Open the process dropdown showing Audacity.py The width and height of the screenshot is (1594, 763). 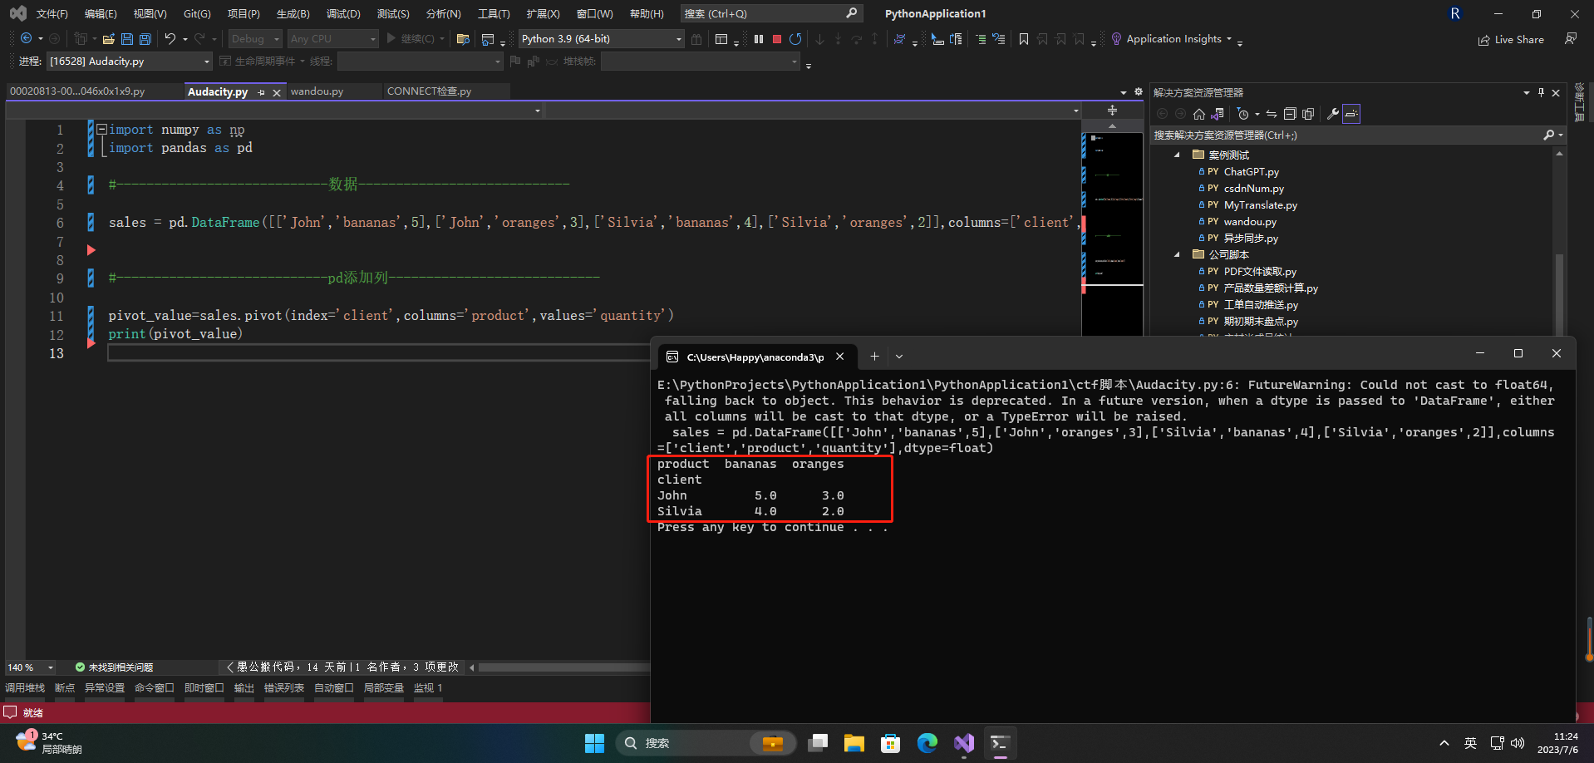tap(207, 62)
